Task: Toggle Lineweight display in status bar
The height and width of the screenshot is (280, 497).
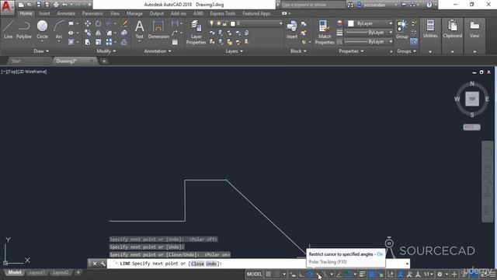Action: (363, 274)
